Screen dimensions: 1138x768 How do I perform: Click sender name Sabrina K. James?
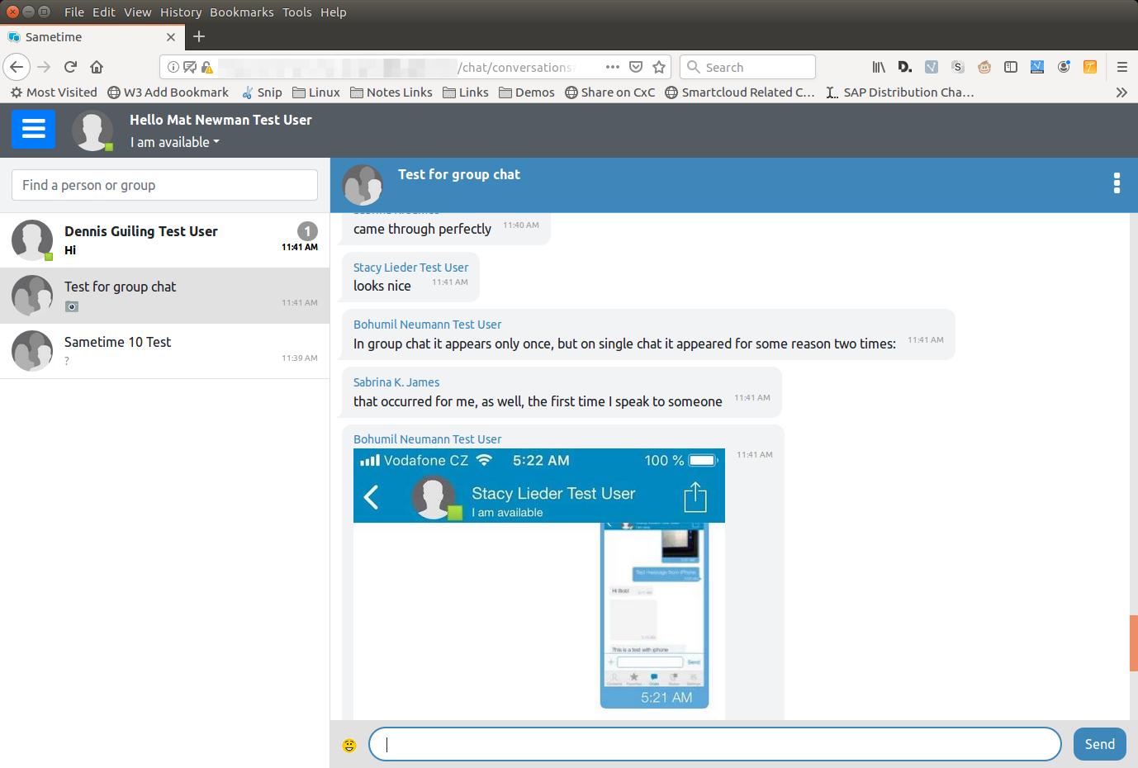click(x=396, y=382)
